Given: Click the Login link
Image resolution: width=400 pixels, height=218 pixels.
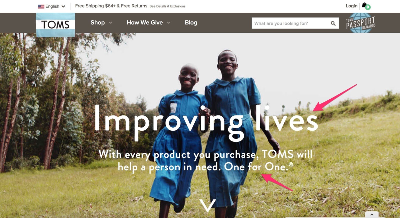Looking at the screenshot, I should coord(351,6).
